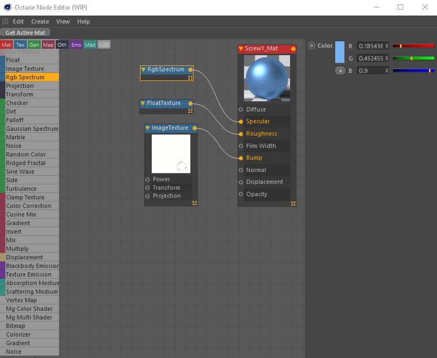Collapse the ImageTexture node using its triangle
437x358 pixels.
[148, 128]
